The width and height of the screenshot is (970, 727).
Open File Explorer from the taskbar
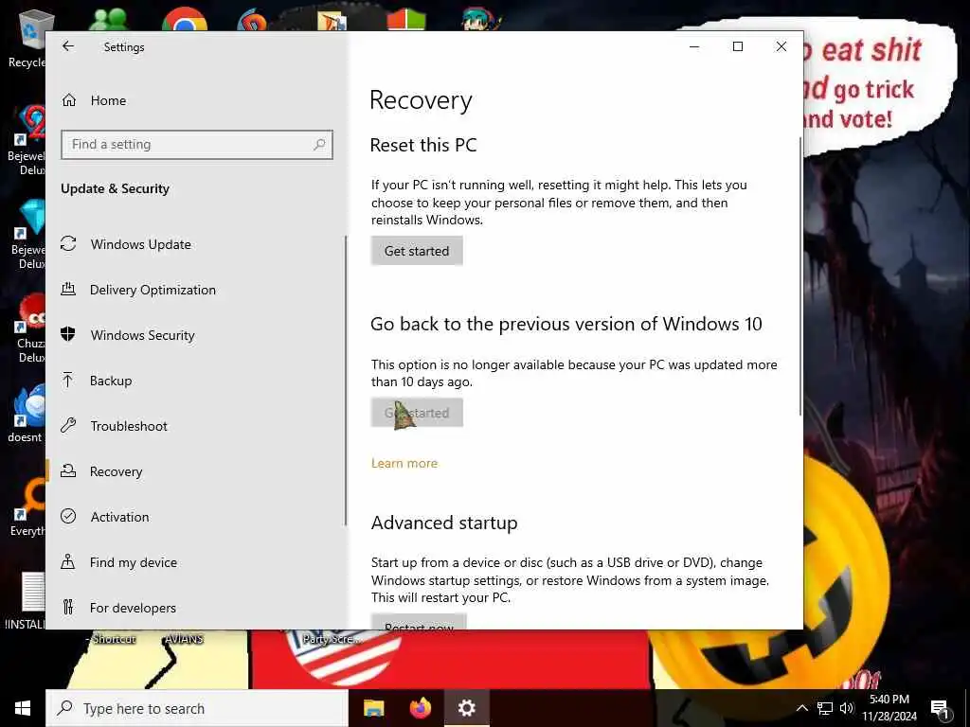tap(373, 708)
